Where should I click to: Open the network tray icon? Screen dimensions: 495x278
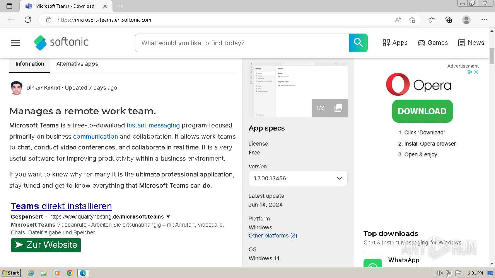(449, 273)
